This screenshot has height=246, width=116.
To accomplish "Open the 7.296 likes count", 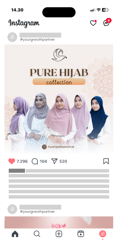I will pyautogui.click(x=22, y=161).
